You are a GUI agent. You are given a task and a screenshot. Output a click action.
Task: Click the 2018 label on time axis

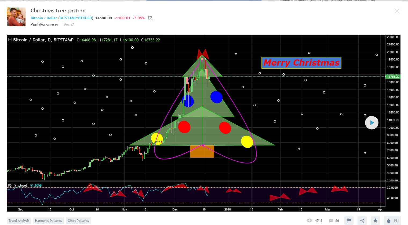click(x=228, y=209)
